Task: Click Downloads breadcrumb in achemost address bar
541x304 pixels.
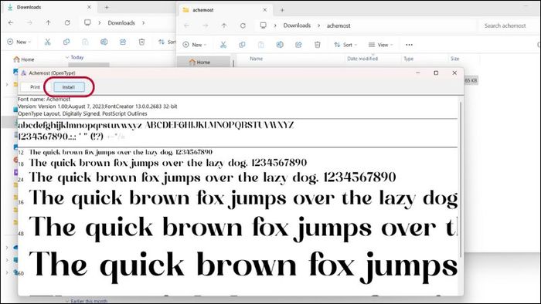Action: pyautogui.click(x=297, y=25)
